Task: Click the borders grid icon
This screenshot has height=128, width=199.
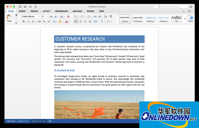Action: [108, 22]
